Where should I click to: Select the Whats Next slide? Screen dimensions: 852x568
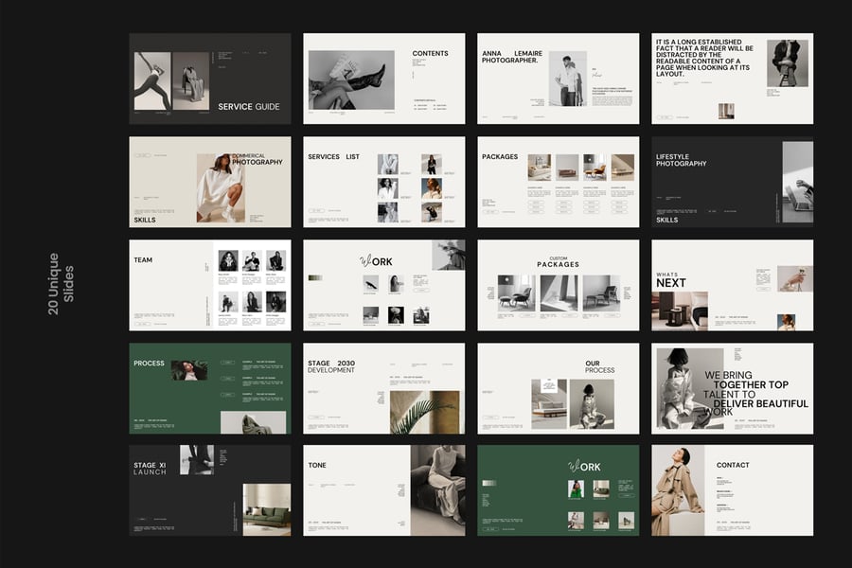pos(732,285)
